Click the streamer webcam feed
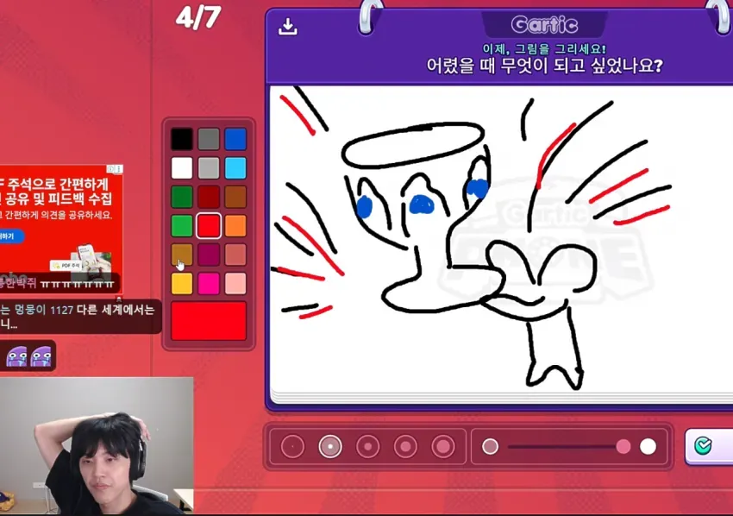Screen dimensions: 733x516 (x=97, y=446)
